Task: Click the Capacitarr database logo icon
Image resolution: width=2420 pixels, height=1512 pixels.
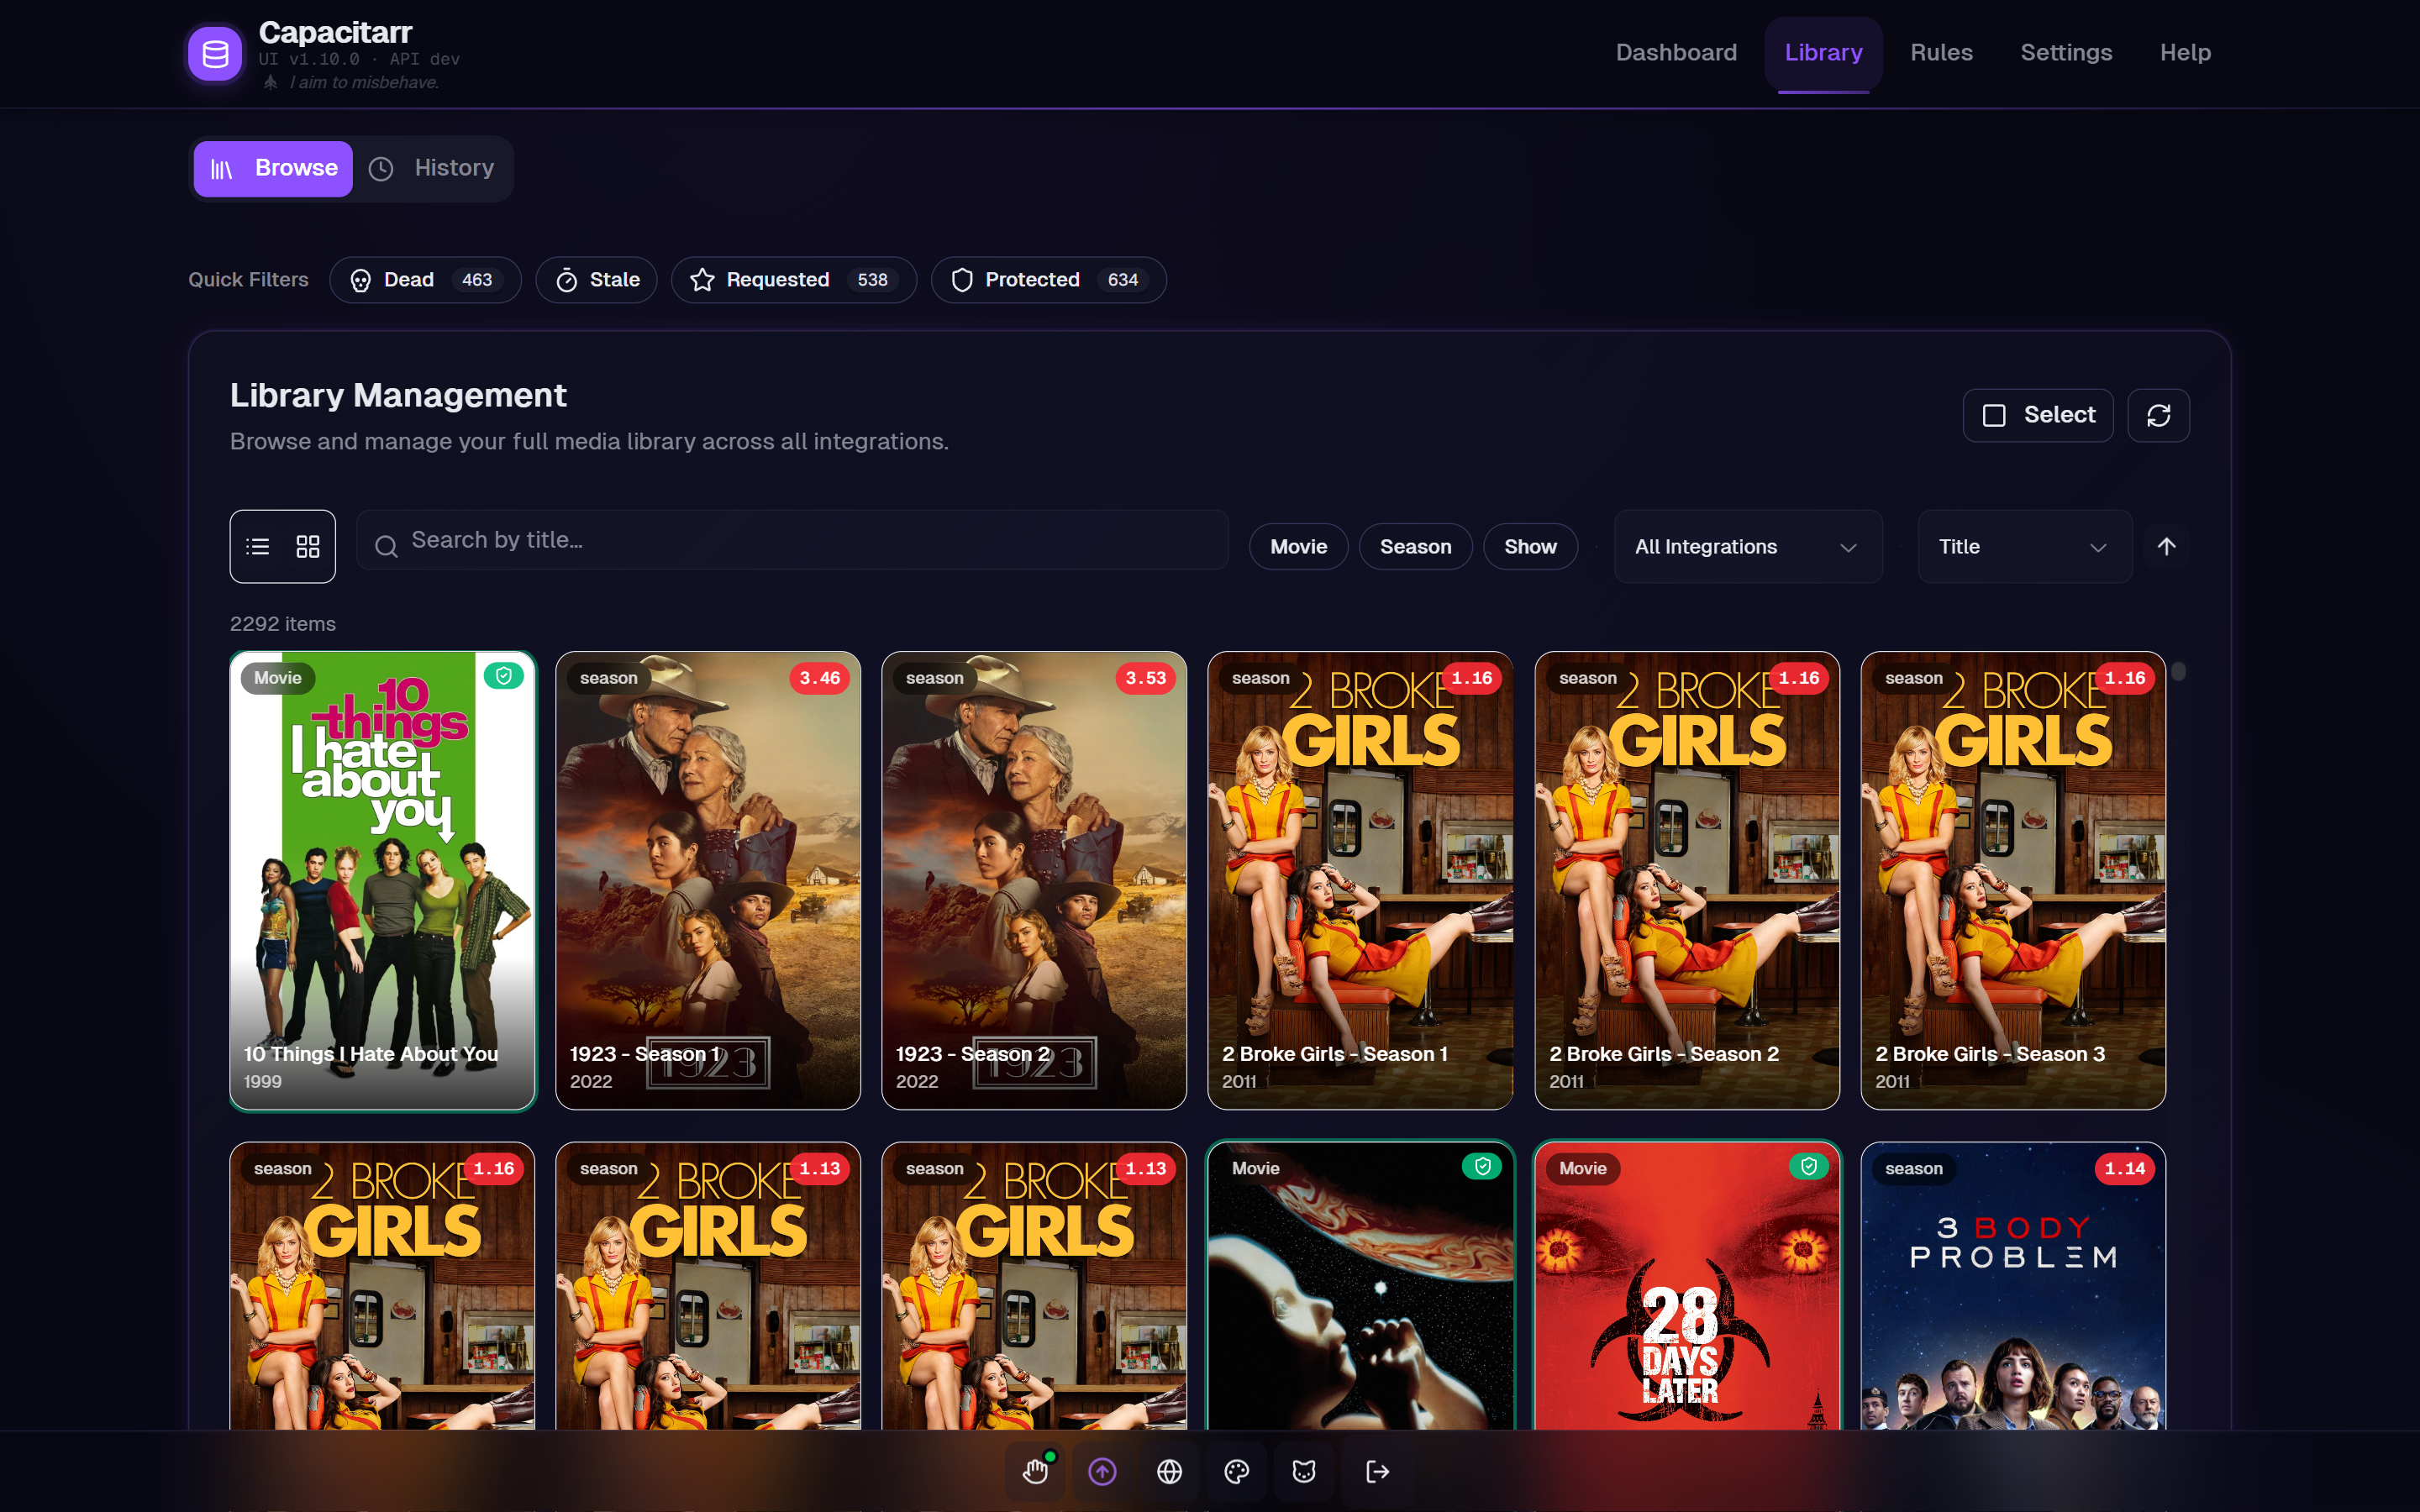Action: 215,53
